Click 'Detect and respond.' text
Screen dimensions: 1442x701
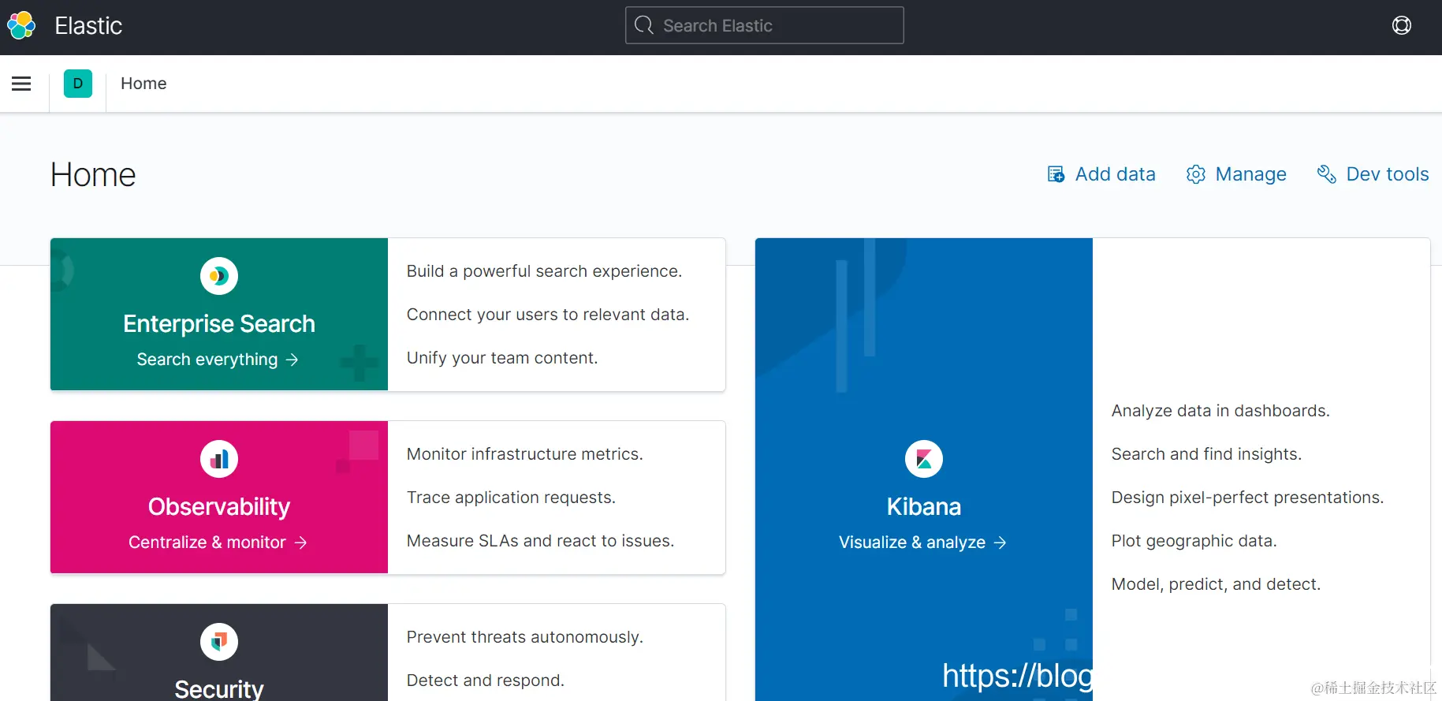click(486, 680)
